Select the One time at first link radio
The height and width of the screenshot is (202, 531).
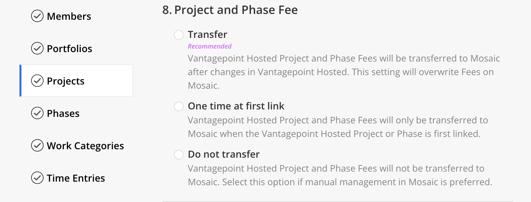pos(179,106)
